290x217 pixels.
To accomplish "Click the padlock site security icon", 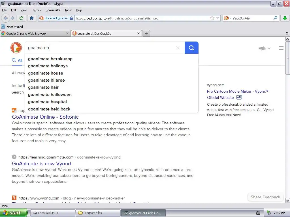I will click(x=71, y=18).
